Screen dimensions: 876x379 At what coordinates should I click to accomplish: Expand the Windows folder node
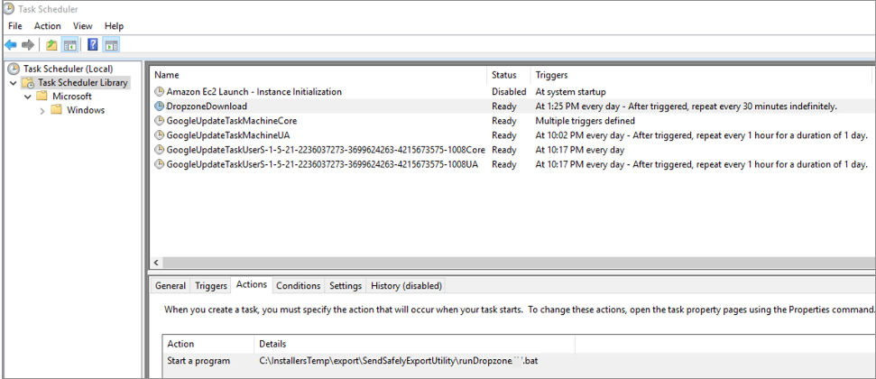pyautogui.click(x=42, y=111)
